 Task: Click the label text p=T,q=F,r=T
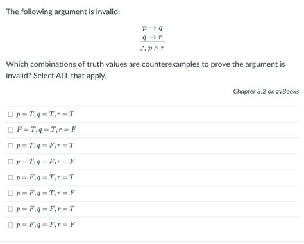point(46,146)
